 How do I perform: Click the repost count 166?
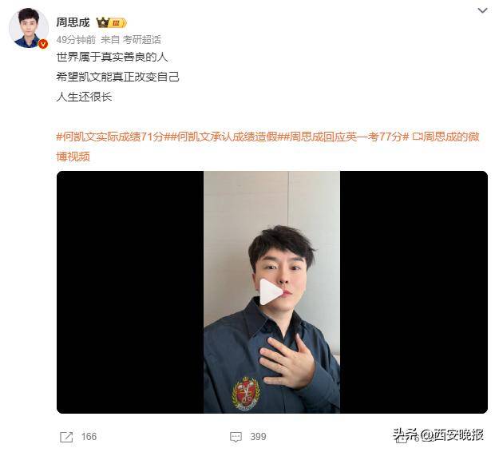pos(89,437)
